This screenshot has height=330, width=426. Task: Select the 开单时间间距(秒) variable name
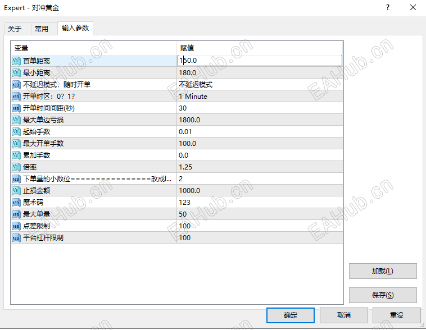point(49,108)
